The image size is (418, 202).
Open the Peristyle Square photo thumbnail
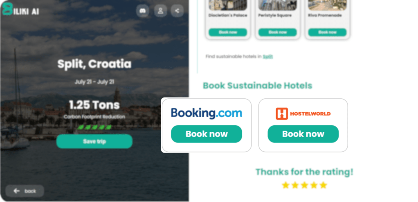[x=278, y=4]
